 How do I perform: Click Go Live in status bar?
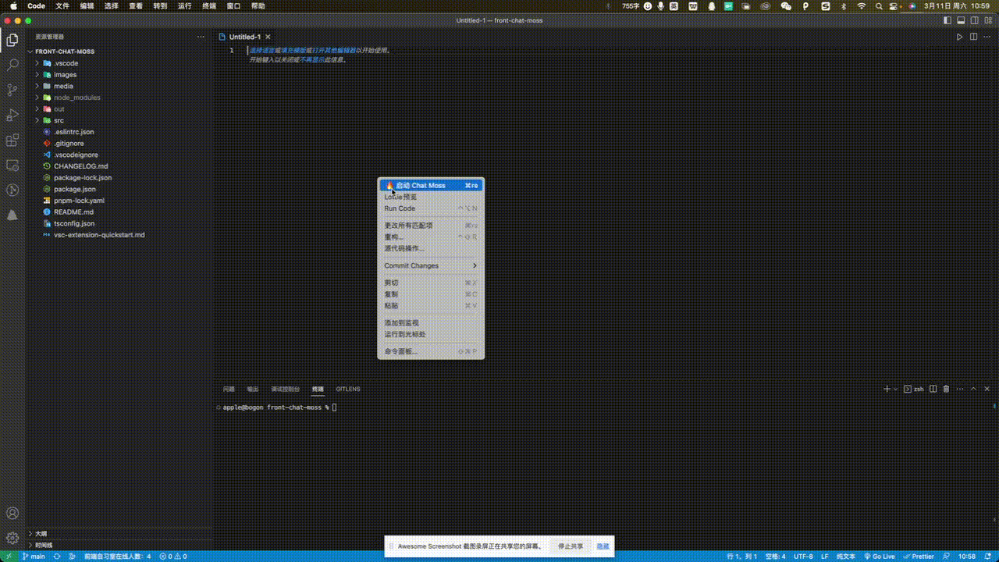[x=880, y=557]
